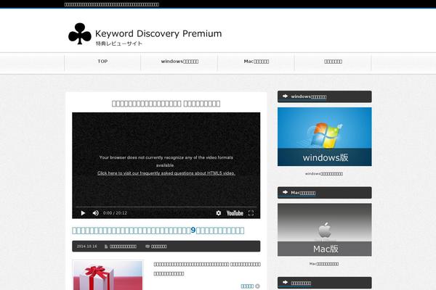The height and width of the screenshot is (290, 436).
Task: Click the Mac sidebar heading link
Action: coord(303,193)
